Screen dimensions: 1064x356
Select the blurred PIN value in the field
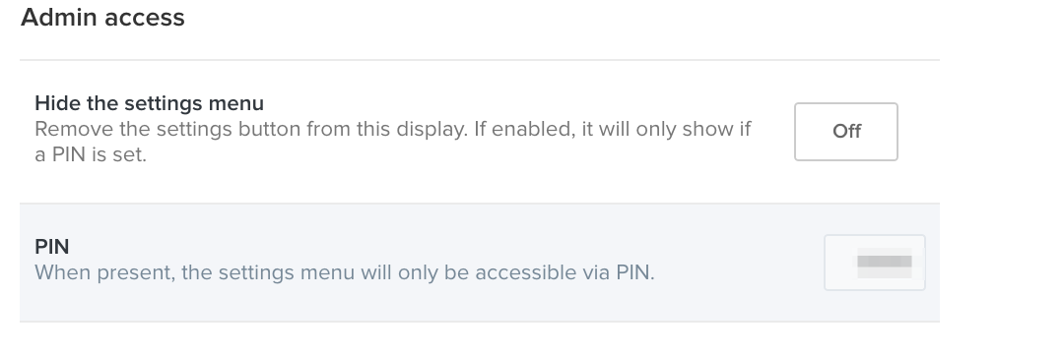point(884,263)
